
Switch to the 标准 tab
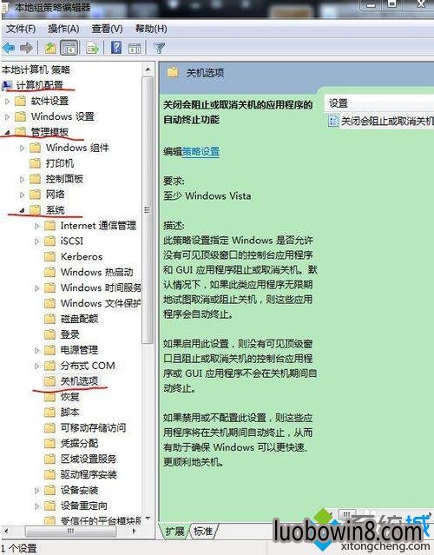click(203, 531)
